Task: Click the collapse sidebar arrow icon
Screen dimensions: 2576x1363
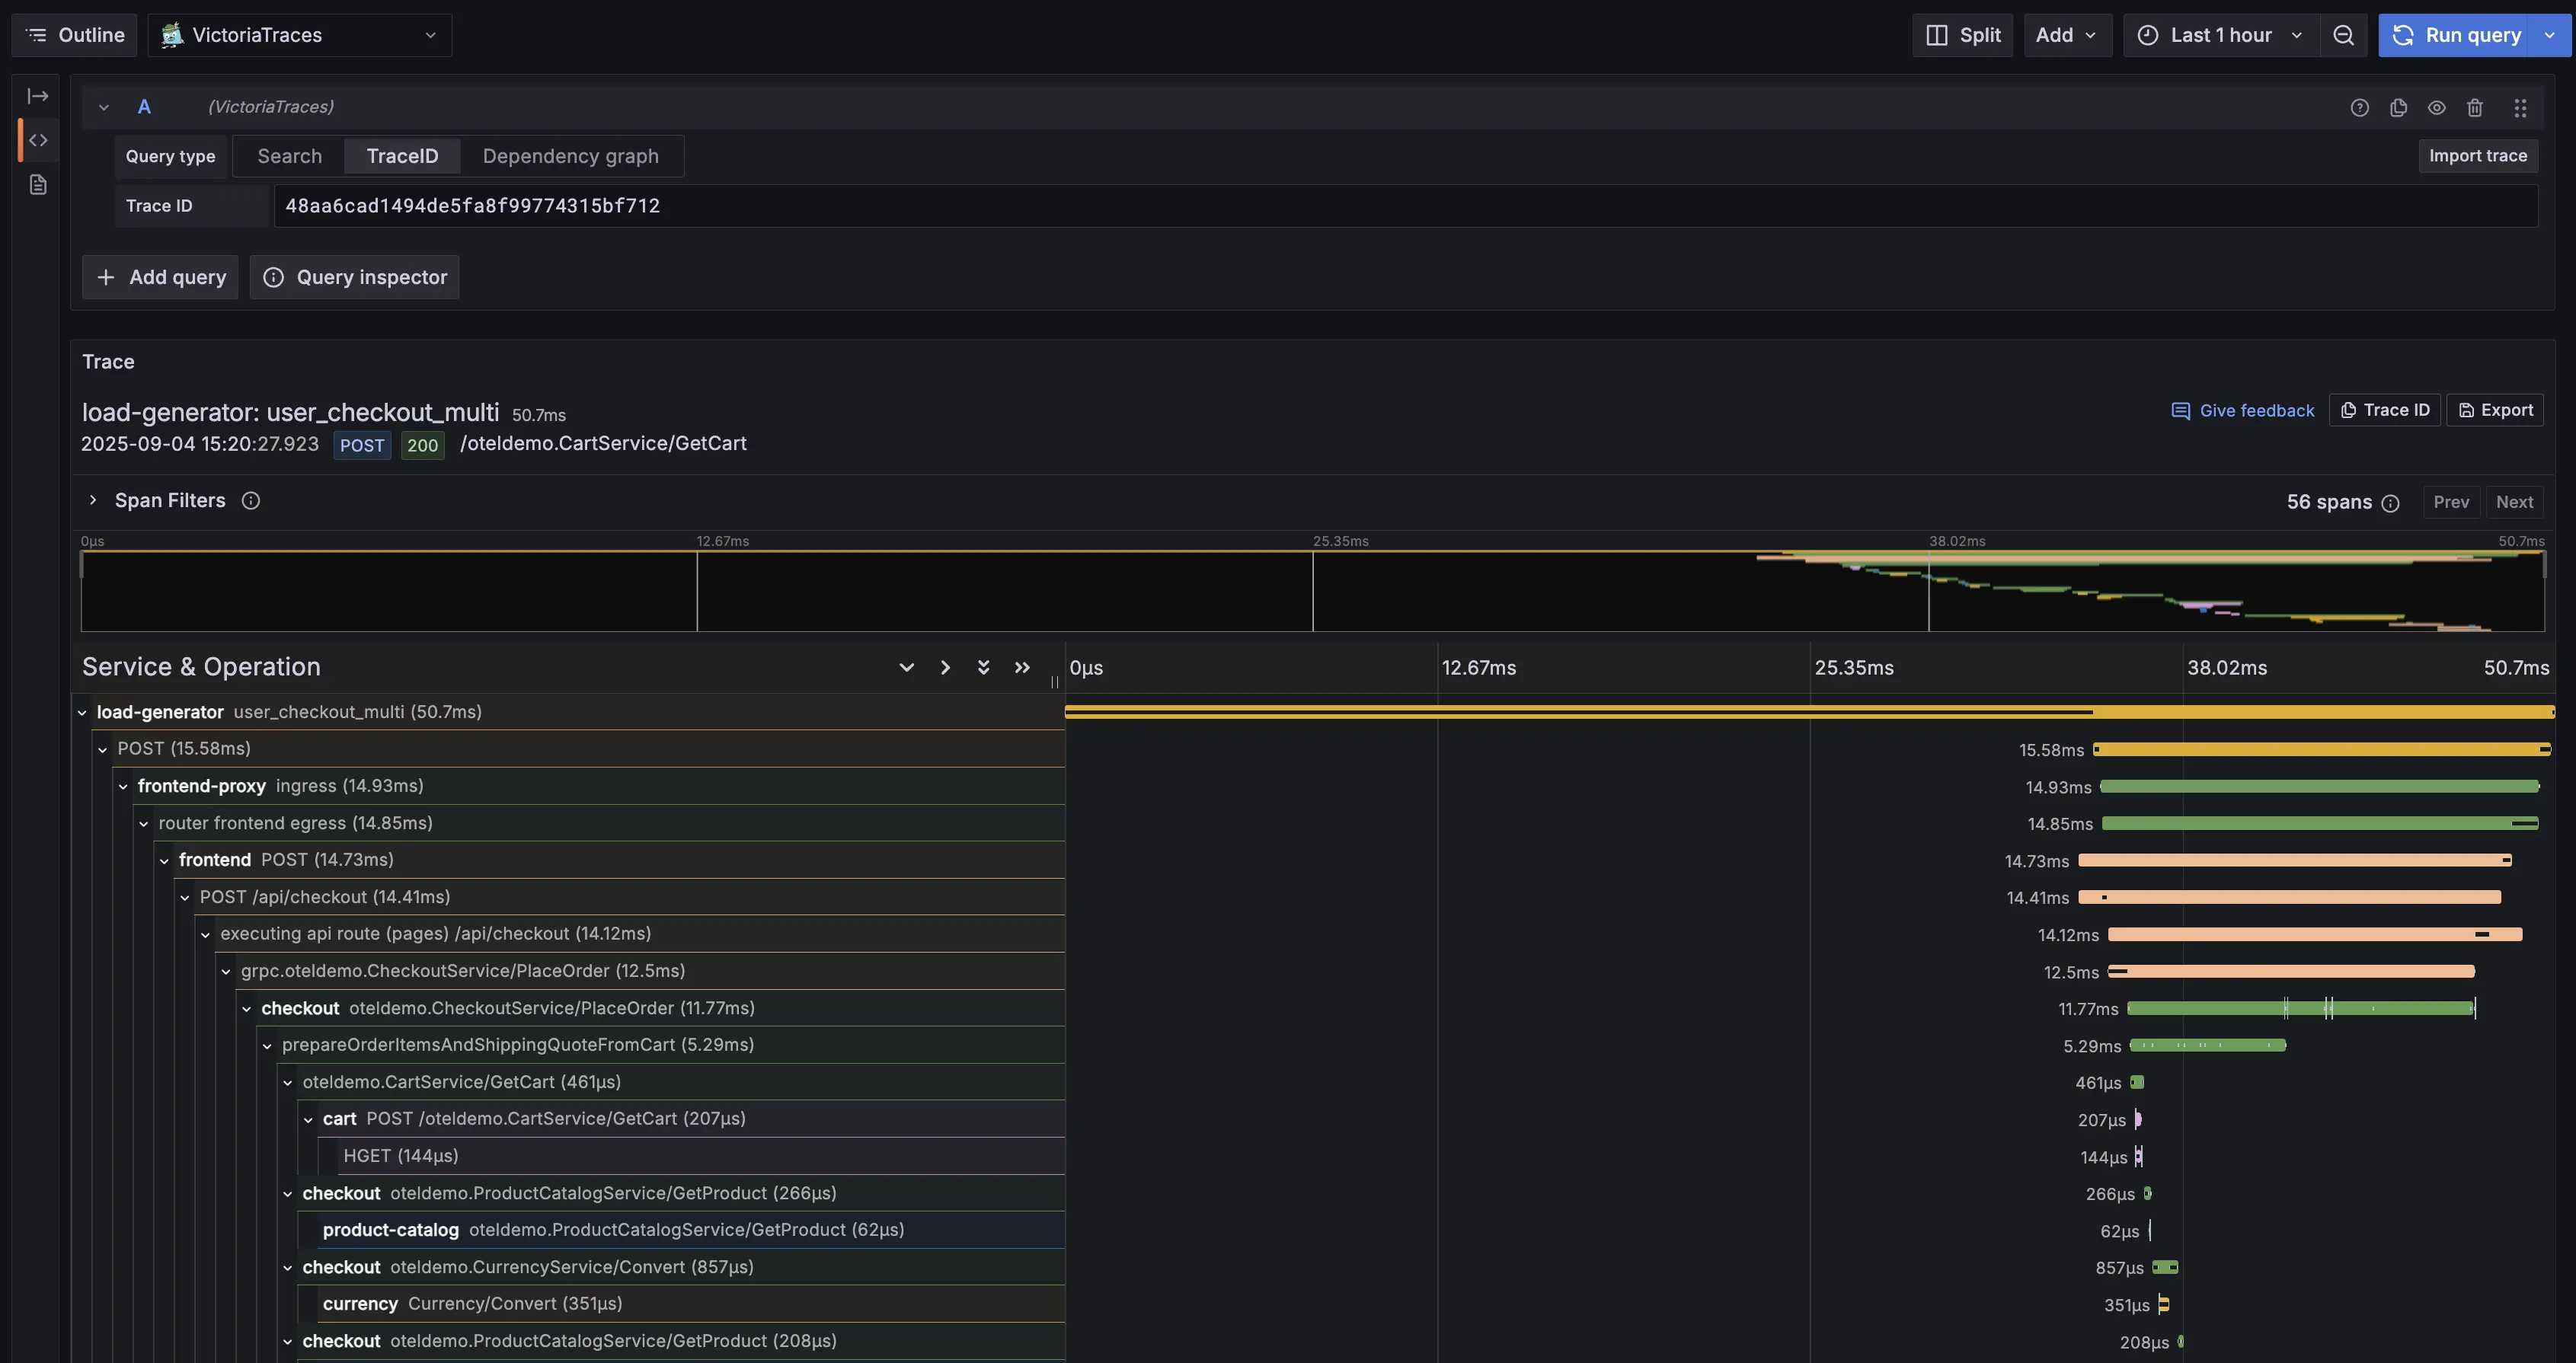Action: (38, 96)
